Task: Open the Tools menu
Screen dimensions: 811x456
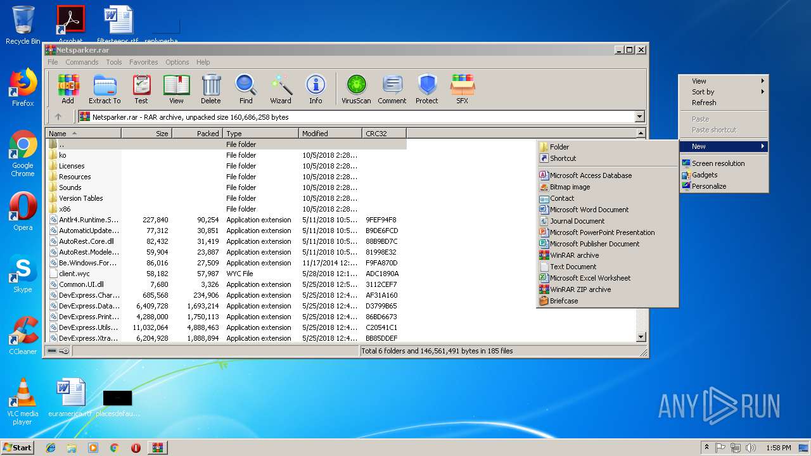Action: coord(114,62)
